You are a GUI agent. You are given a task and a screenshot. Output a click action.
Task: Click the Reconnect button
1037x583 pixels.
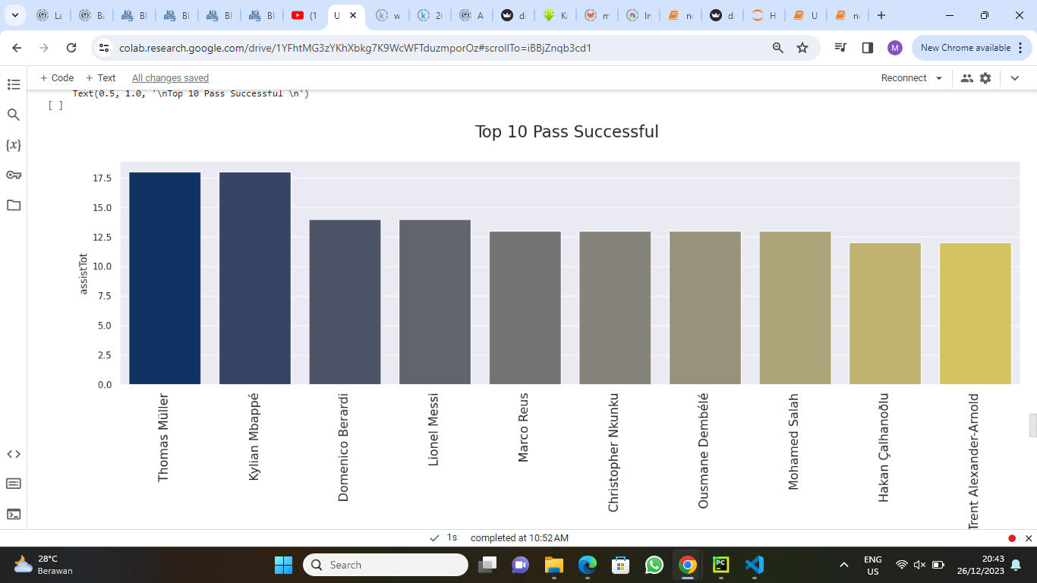(903, 78)
